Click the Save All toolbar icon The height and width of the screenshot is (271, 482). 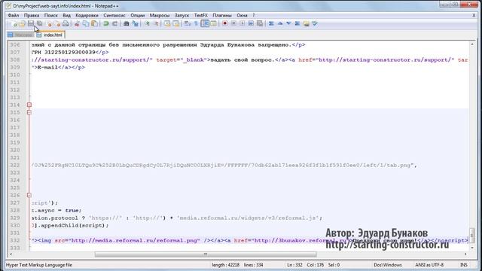pyautogui.click(x=40, y=23)
